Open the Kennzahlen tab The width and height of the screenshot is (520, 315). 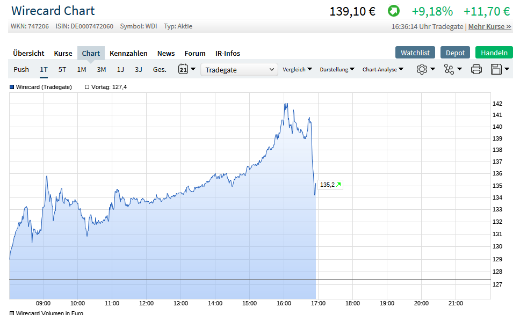(x=128, y=53)
